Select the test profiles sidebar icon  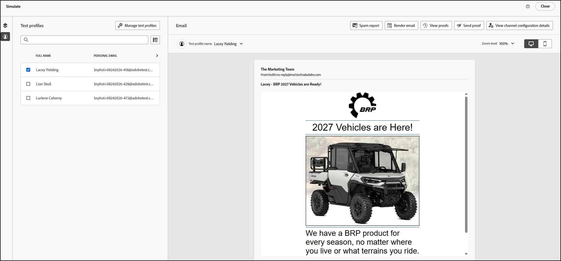pos(5,37)
